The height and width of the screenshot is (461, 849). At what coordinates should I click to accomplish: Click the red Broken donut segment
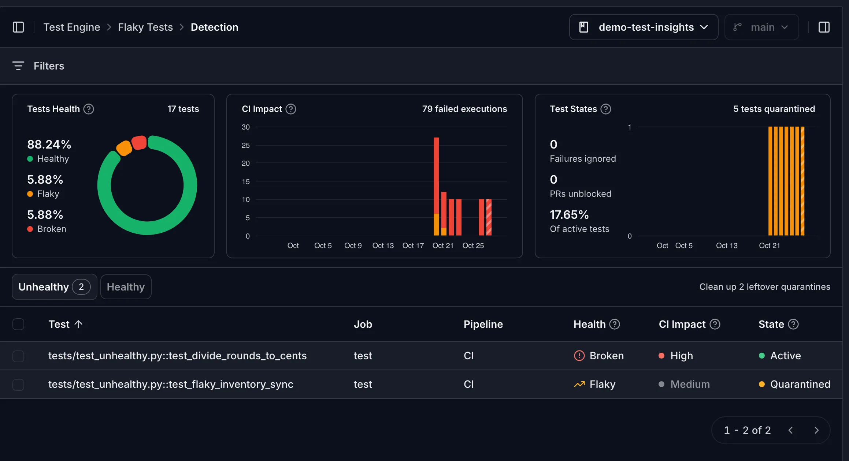[x=139, y=143]
